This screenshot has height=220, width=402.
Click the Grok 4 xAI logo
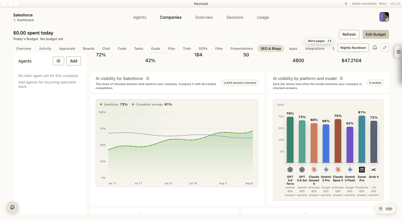click(x=374, y=170)
